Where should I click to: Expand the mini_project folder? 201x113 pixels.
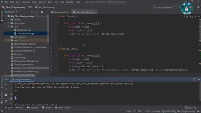click(x=8, y=23)
